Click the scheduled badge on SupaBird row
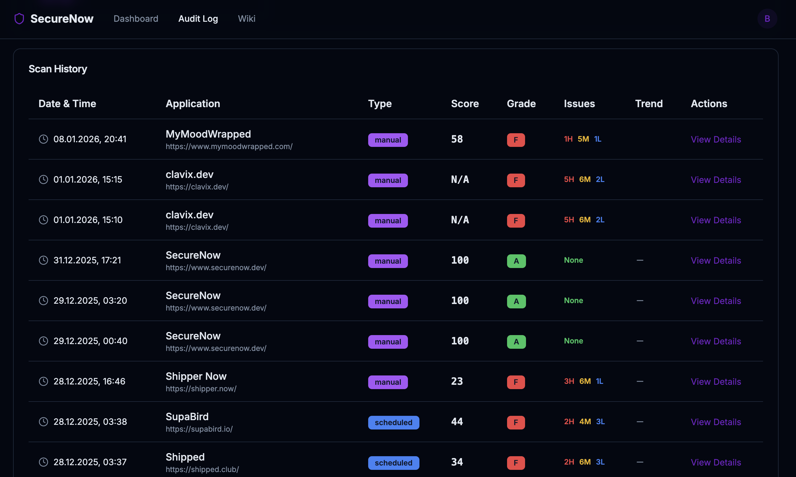 click(x=394, y=422)
